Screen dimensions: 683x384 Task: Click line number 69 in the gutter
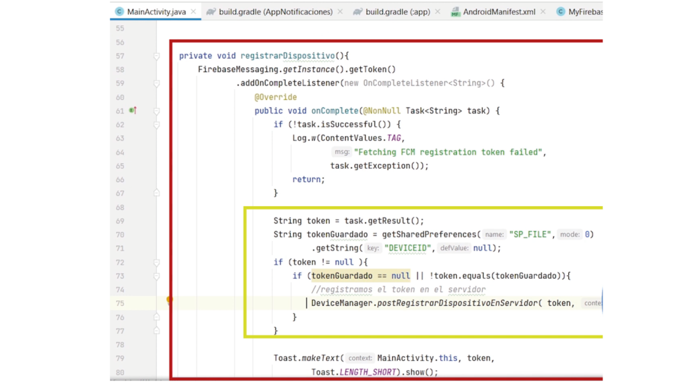(120, 221)
